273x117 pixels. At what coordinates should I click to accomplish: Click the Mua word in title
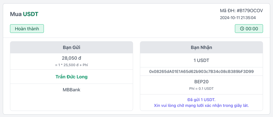(x=16, y=14)
